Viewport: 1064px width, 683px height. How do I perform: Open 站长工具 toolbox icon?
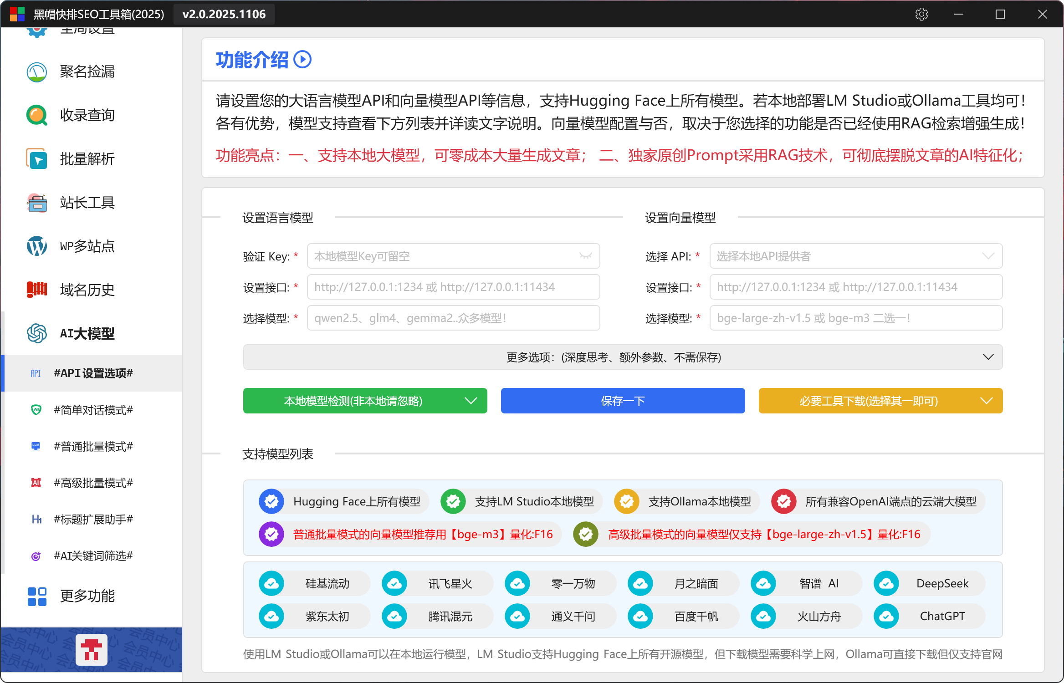(x=37, y=203)
